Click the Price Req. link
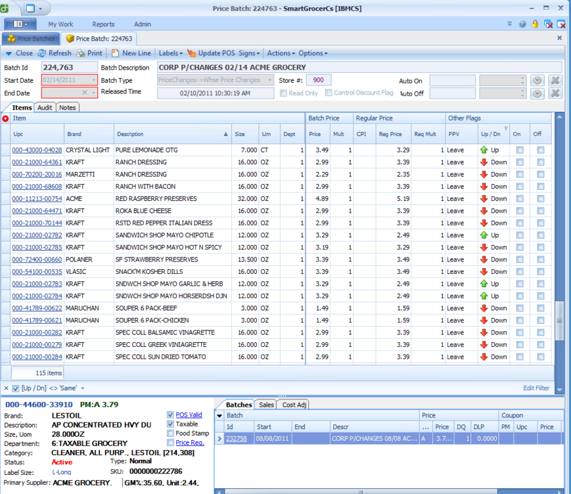 click(x=190, y=443)
